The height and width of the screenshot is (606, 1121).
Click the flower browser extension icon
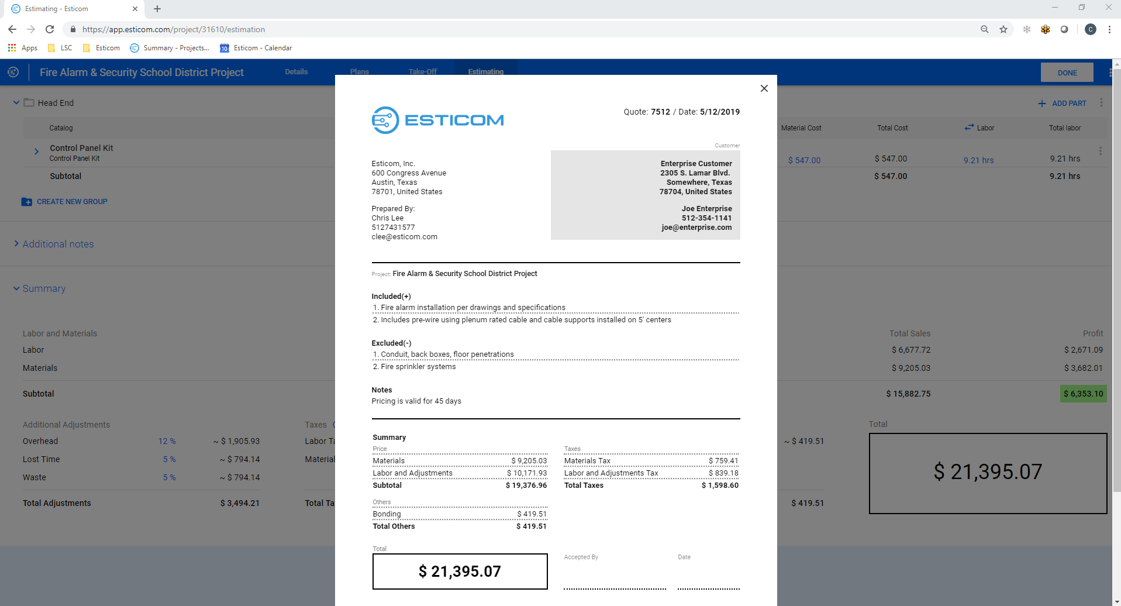pyautogui.click(x=1045, y=29)
